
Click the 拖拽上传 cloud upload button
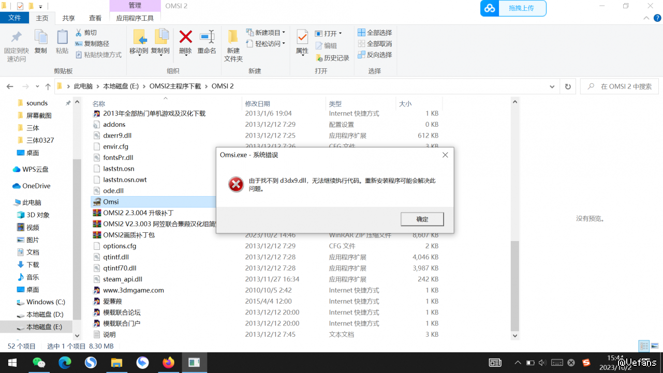pyautogui.click(x=513, y=8)
